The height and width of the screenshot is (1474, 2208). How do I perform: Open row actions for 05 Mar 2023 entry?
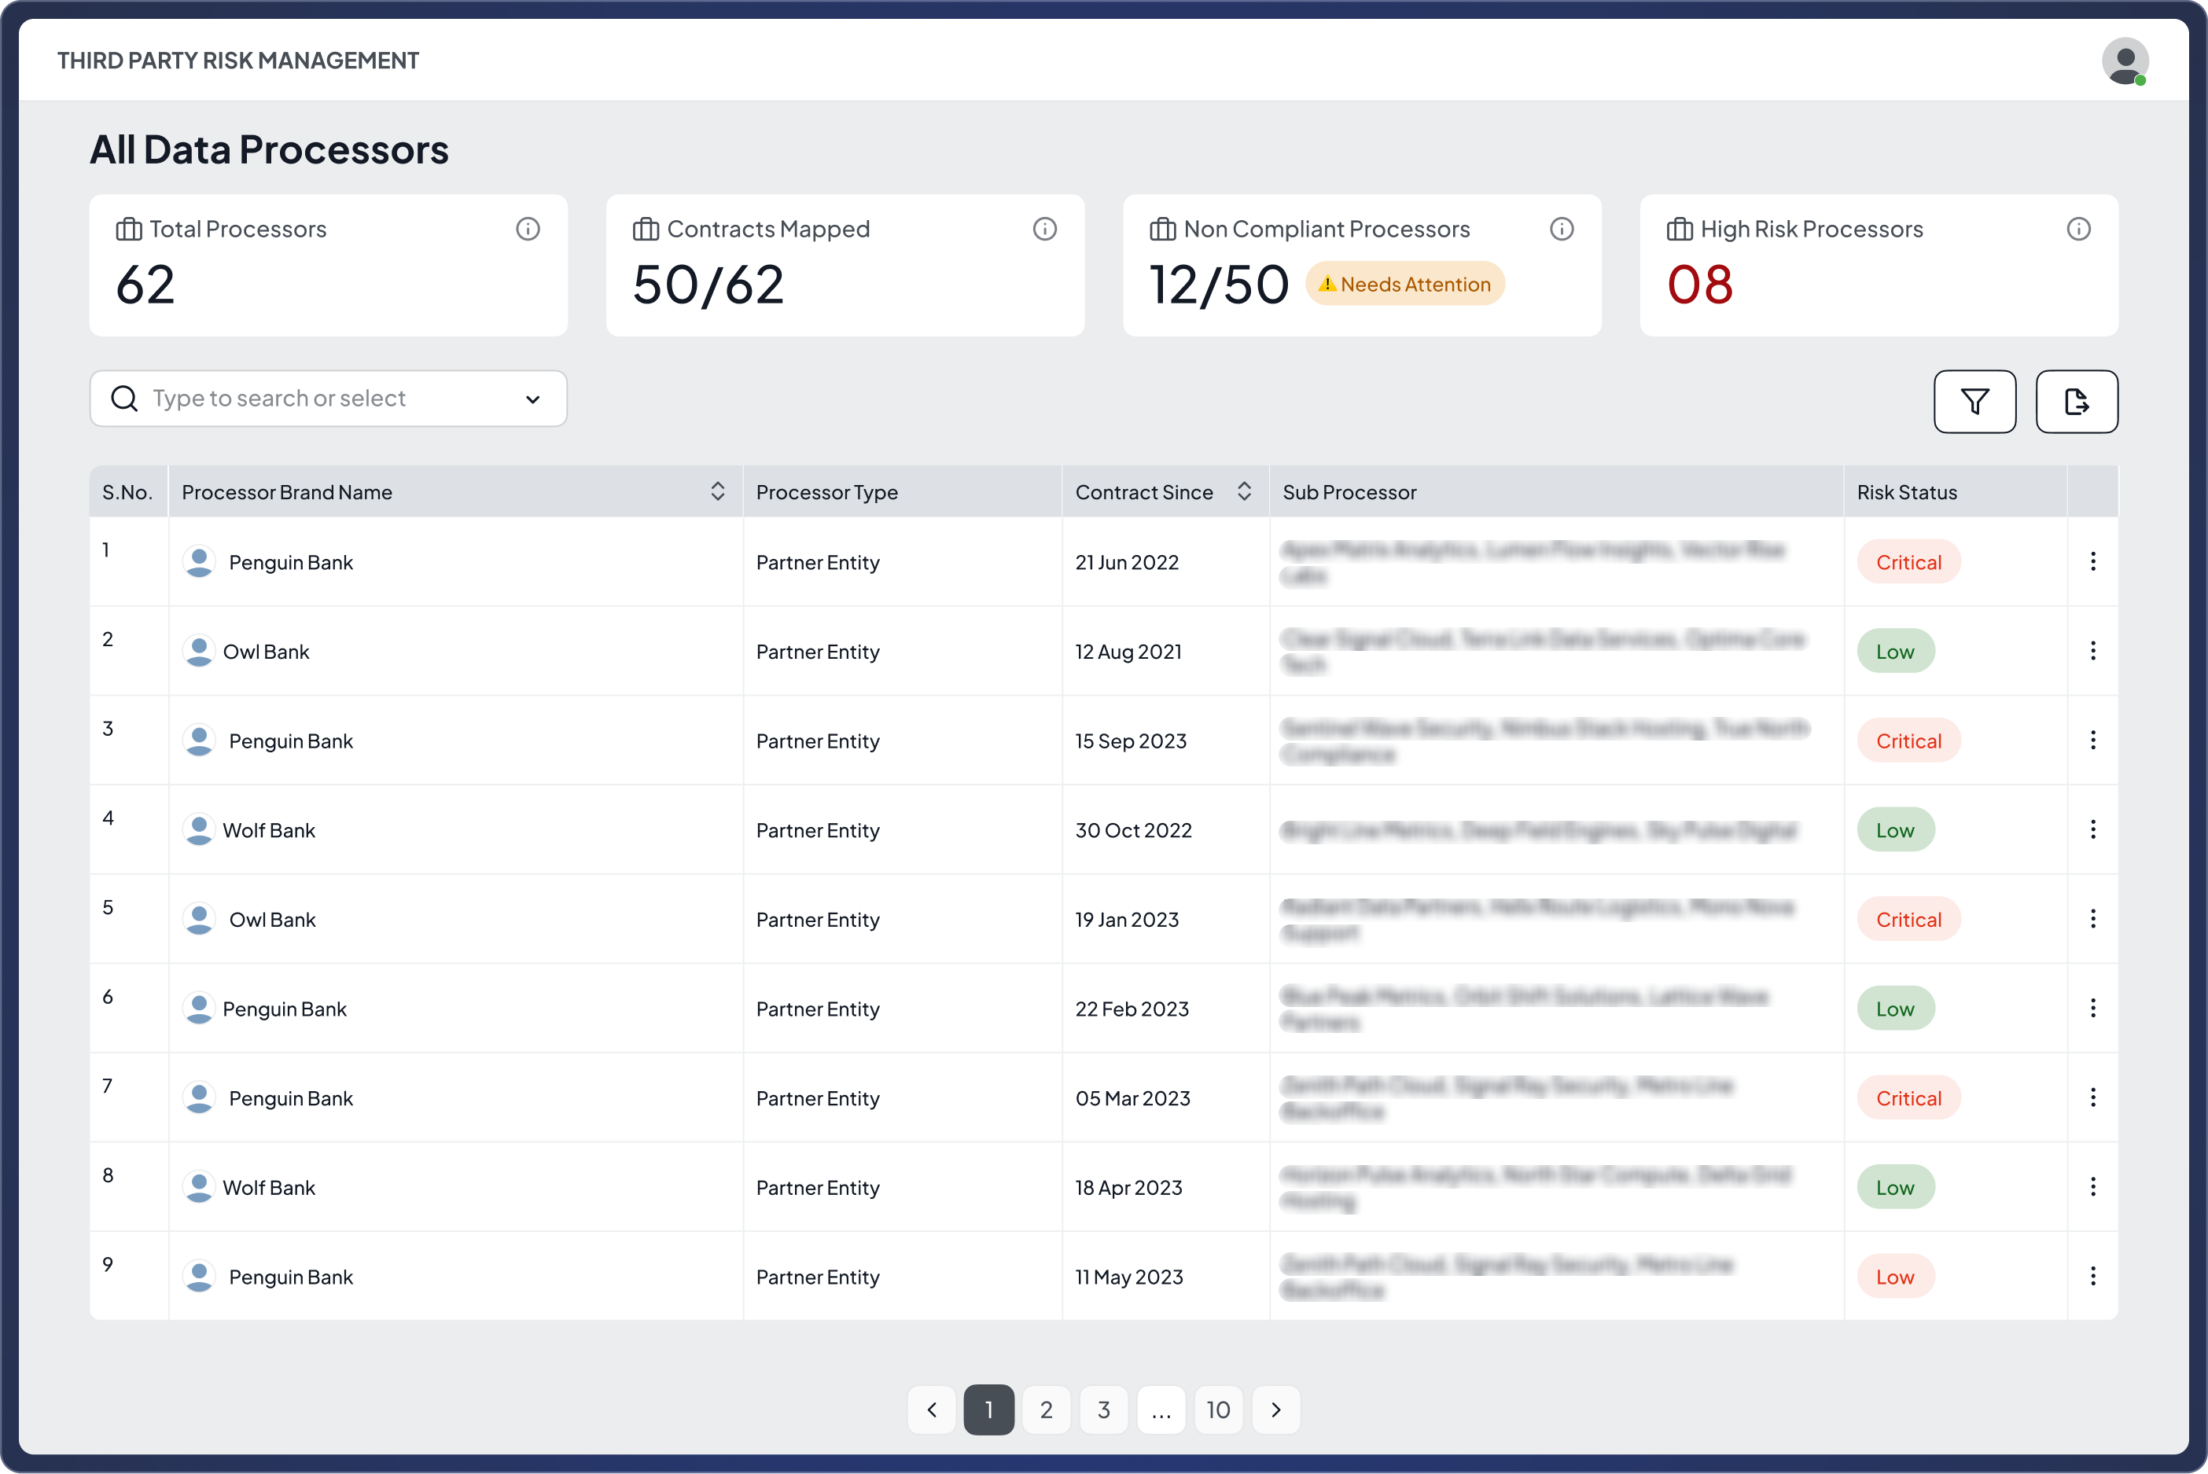point(2092,1097)
